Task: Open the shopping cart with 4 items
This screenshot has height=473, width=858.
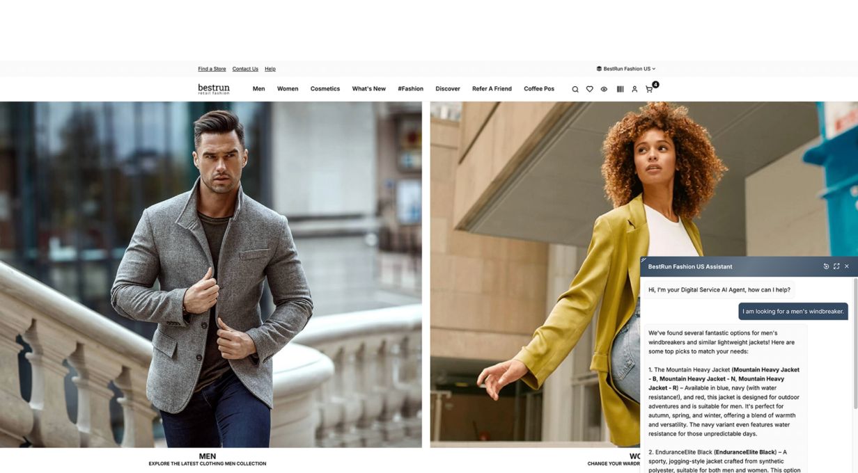Action: [650, 88]
